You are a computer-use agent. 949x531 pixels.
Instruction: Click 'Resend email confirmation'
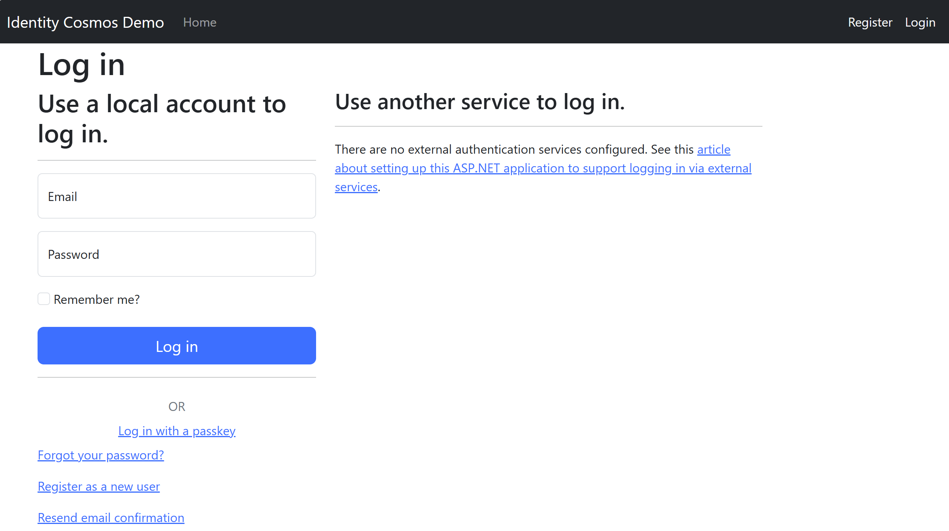click(111, 517)
